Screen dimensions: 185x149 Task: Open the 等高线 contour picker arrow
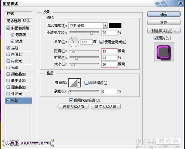pos(79,83)
